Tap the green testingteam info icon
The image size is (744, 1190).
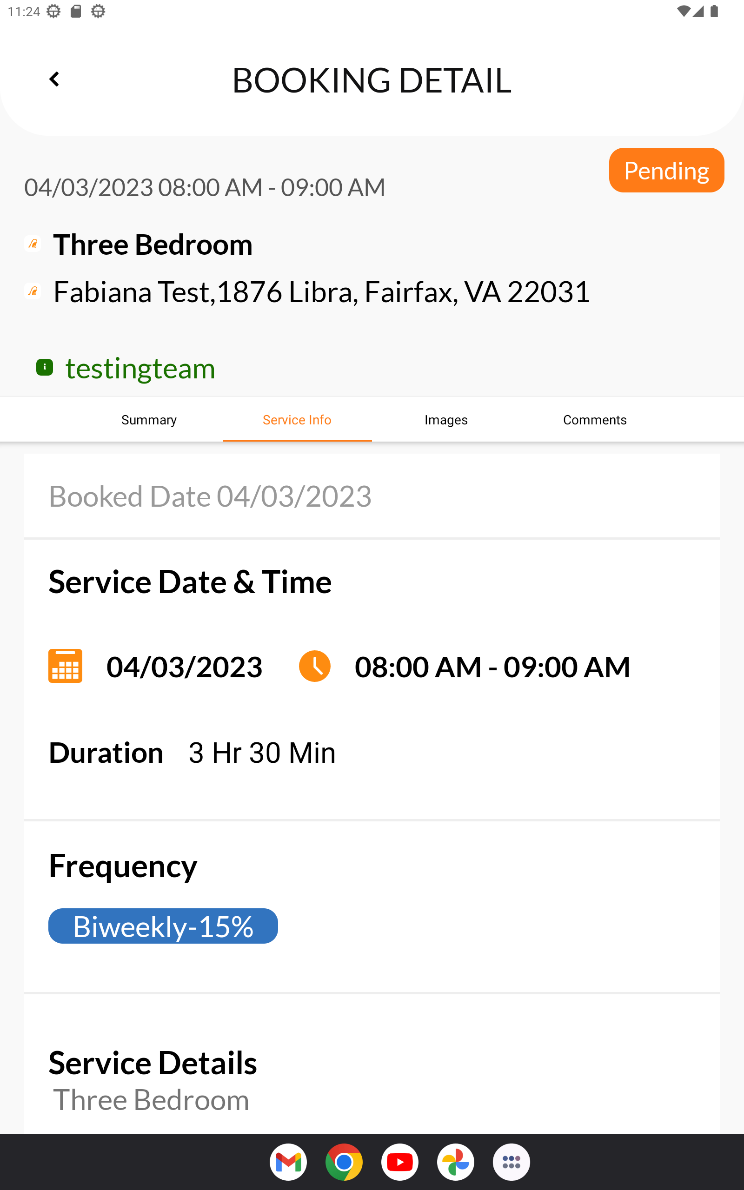pyautogui.click(x=45, y=367)
